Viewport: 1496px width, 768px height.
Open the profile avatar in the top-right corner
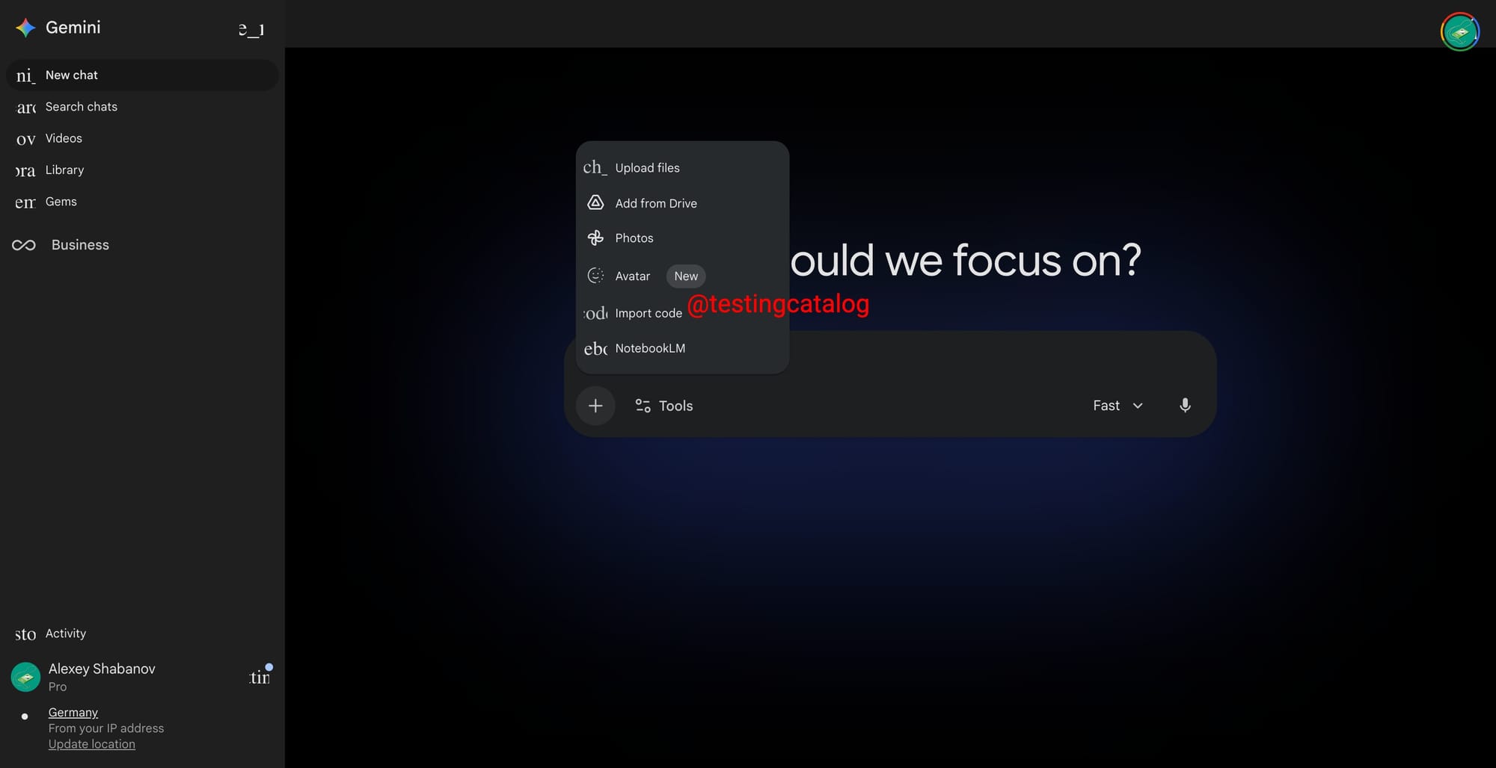(1459, 32)
